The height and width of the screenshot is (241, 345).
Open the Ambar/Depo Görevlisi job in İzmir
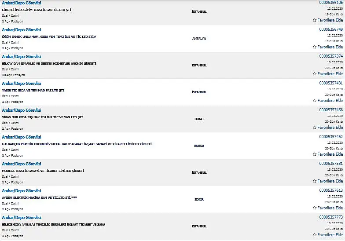click(22, 191)
